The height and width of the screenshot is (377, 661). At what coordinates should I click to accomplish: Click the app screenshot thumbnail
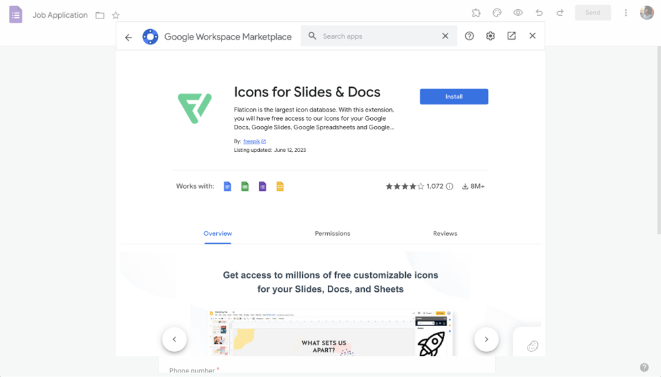coord(330,333)
